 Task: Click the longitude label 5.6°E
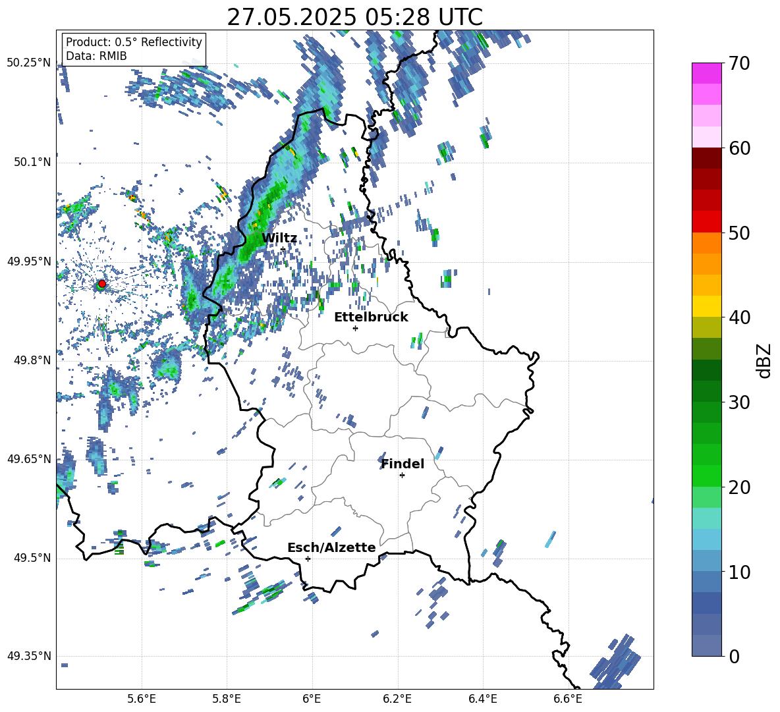[142, 699]
